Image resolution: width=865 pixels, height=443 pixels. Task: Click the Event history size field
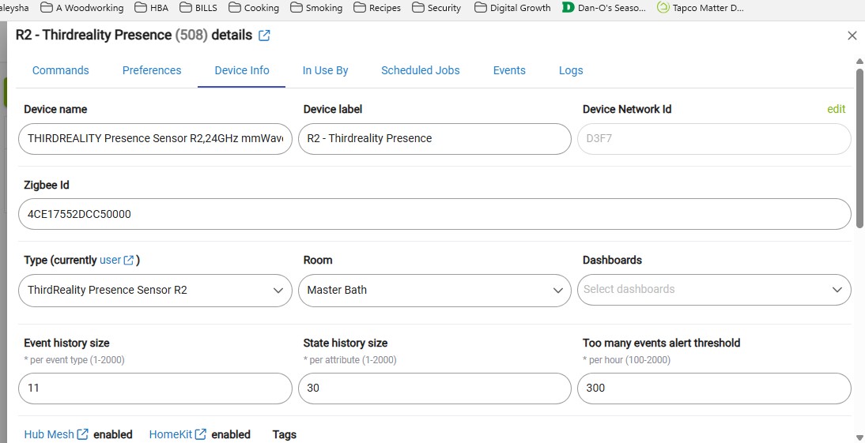tap(155, 389)
